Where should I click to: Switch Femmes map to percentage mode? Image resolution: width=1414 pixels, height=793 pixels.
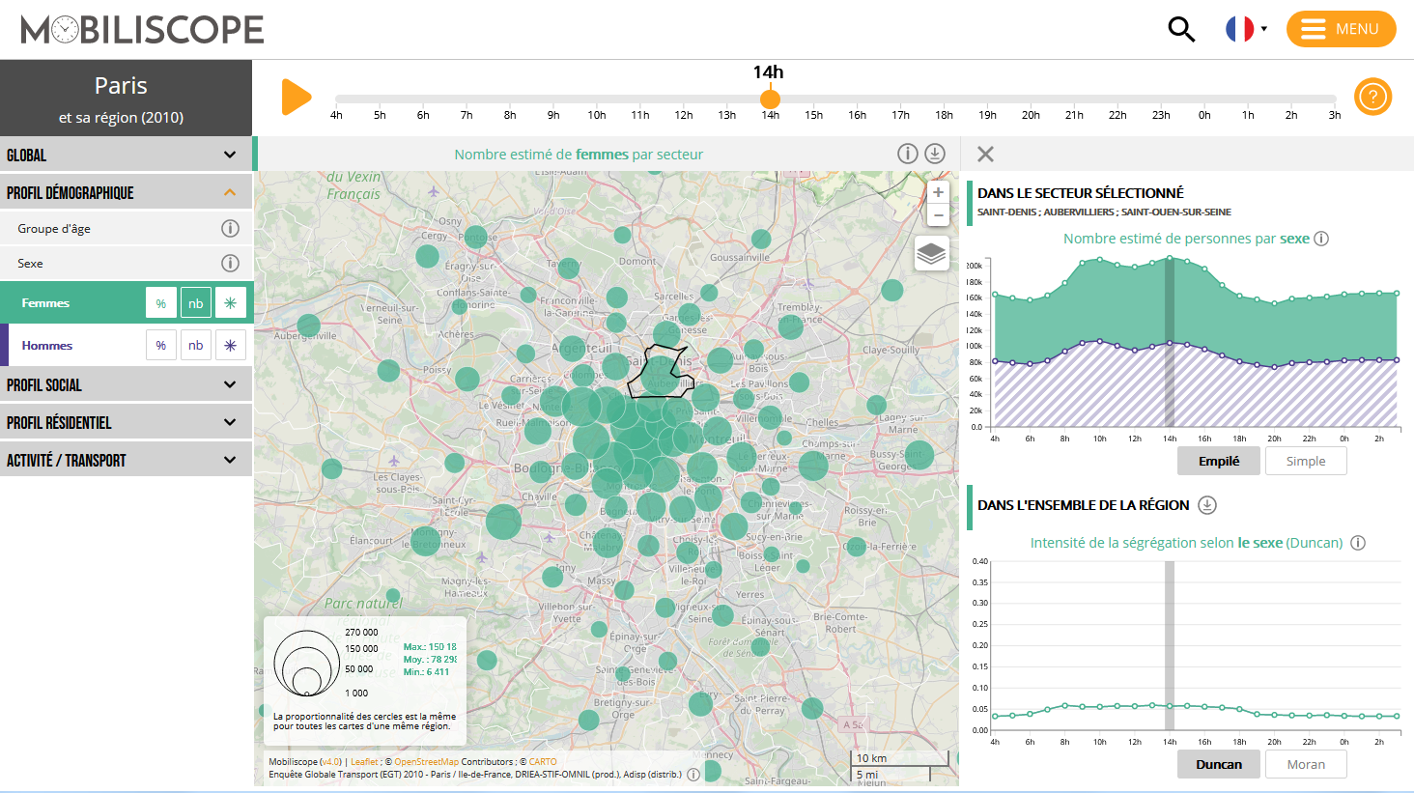(161, 303)
